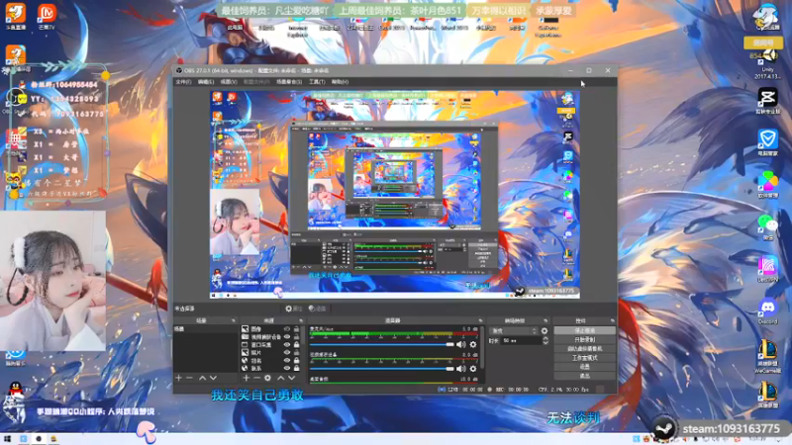Screen dimensions: 792x445
Task: Adjust the 麦克风/Aux volume slider
Action: [x=382, y=344]
